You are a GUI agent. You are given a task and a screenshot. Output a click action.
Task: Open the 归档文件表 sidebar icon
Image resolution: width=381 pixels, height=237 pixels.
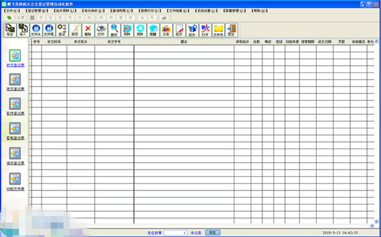(x=15, y=179)
